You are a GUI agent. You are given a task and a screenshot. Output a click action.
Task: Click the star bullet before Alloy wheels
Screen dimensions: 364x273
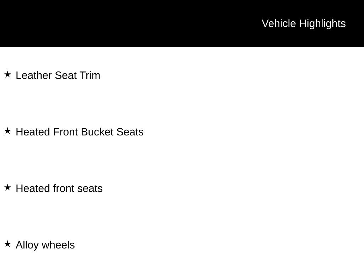click(x=7, y=244)
